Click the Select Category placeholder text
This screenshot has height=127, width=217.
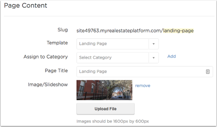click(x=95, y=58)
